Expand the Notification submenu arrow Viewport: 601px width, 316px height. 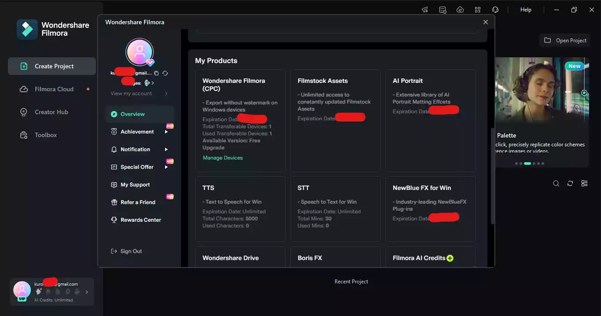(x=166, y=149)
